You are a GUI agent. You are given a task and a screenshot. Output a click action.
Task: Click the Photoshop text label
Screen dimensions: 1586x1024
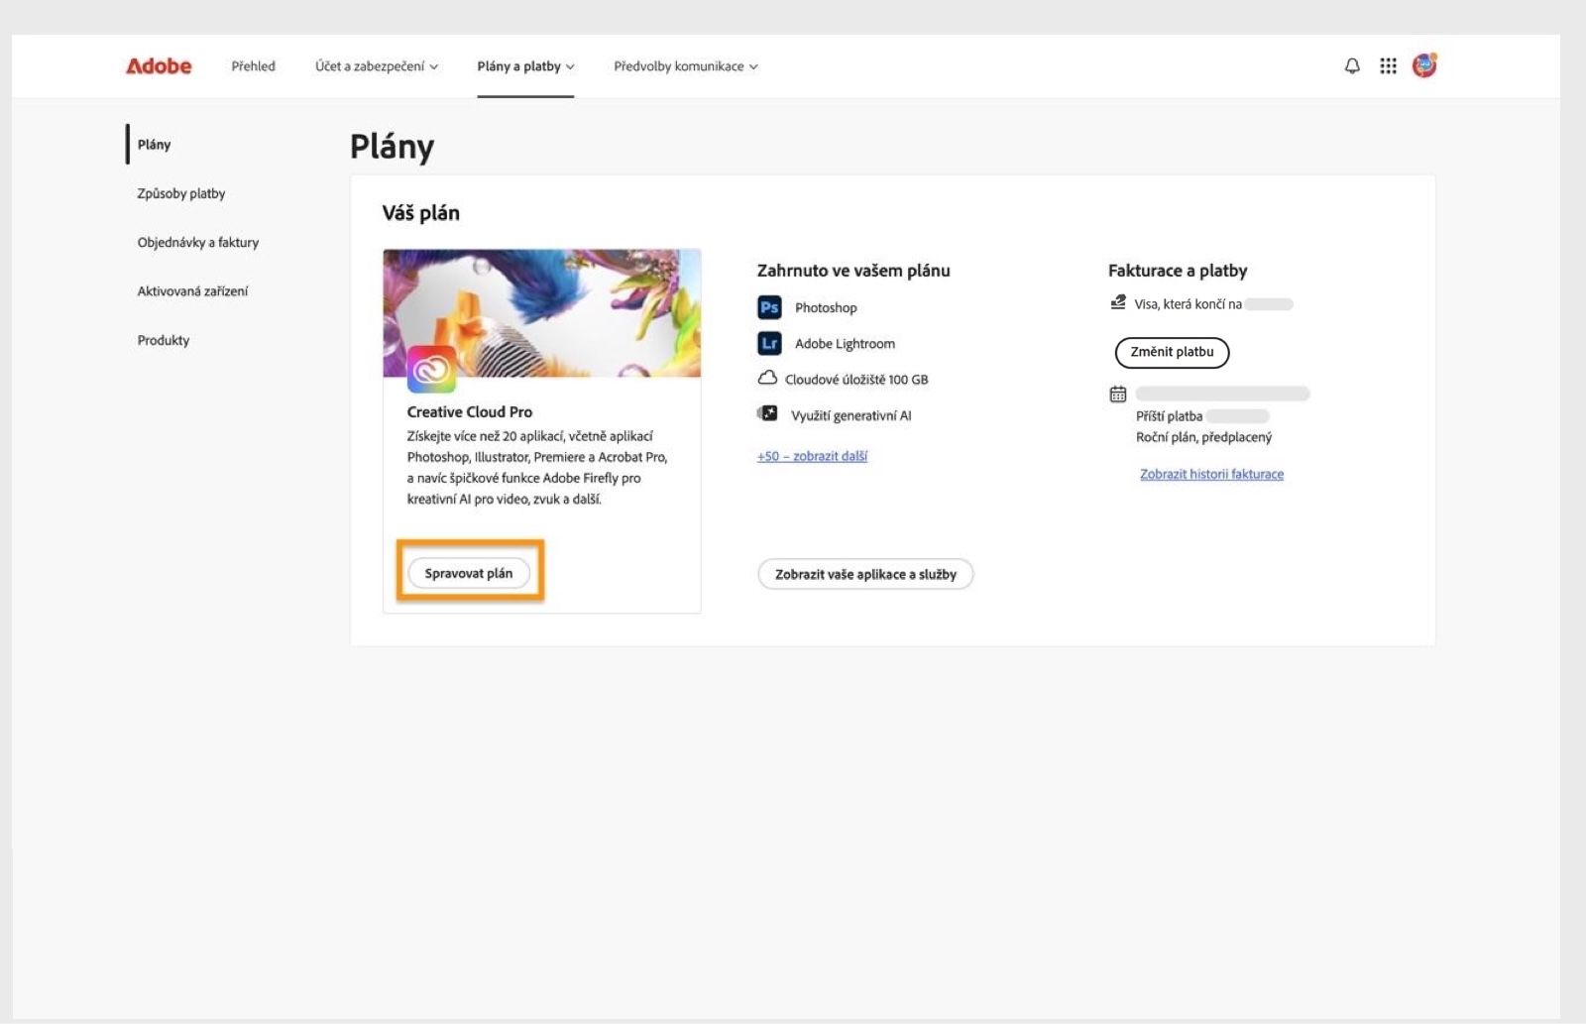[x=826, y=307]
